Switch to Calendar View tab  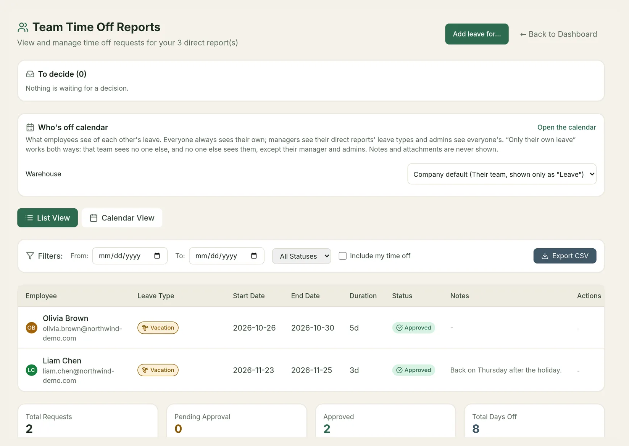tap(122, 218)
